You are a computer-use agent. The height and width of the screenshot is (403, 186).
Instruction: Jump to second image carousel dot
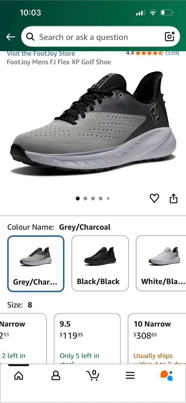pos(85,198)
